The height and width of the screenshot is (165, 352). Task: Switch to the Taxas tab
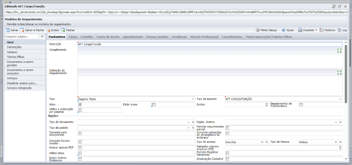click(73, 37)
